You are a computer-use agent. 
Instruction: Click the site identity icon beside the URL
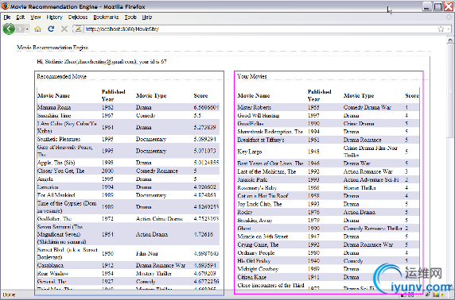pyautogui.click(x=77, y=29)
